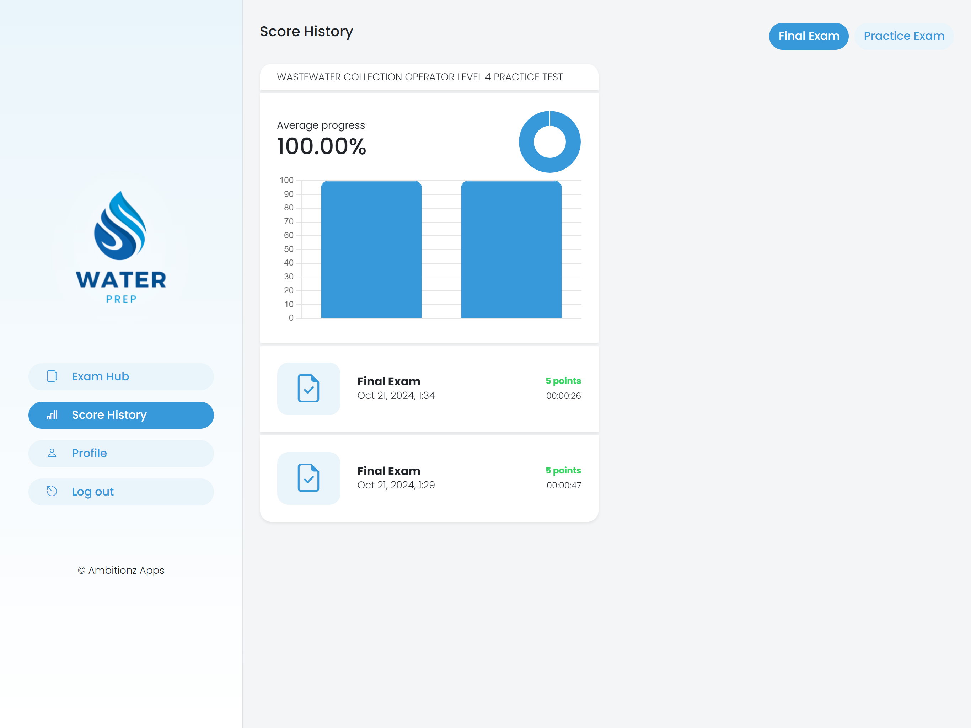The height and width of the screenshot is (728, 971).
Task: Choose Log out in the sidebar
Action: [x=121, y=492]
